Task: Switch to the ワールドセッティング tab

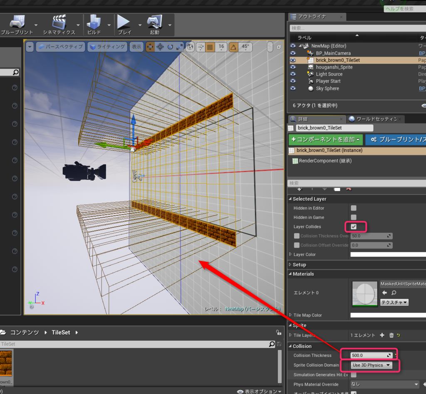Action: (376, 119)
